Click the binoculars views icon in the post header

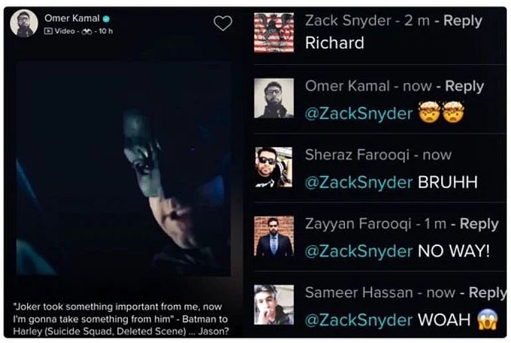(86, 31)
